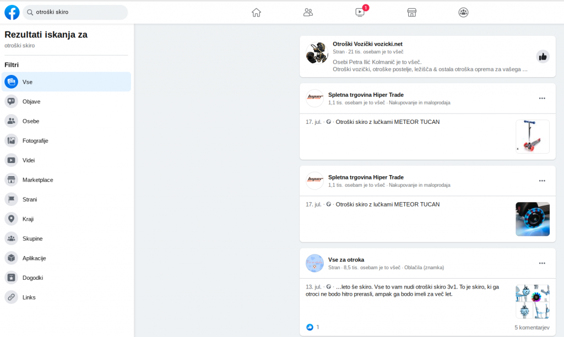The image size is (564, 337).
Task: Open the 3v1 scooter collage thumbnail
Action: [533, 301]
